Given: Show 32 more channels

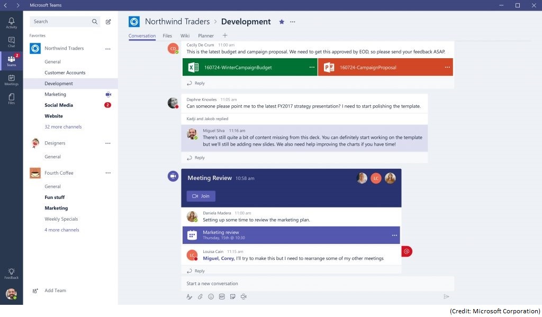Looking at the screenshot, I should point(64,127).
